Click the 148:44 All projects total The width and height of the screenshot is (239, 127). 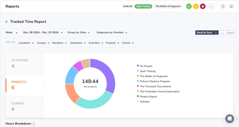pos(90,83)
